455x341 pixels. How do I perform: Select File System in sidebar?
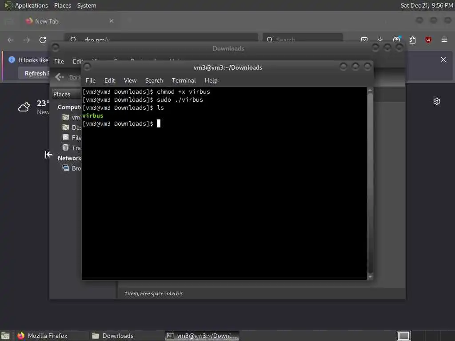(72, 138)
